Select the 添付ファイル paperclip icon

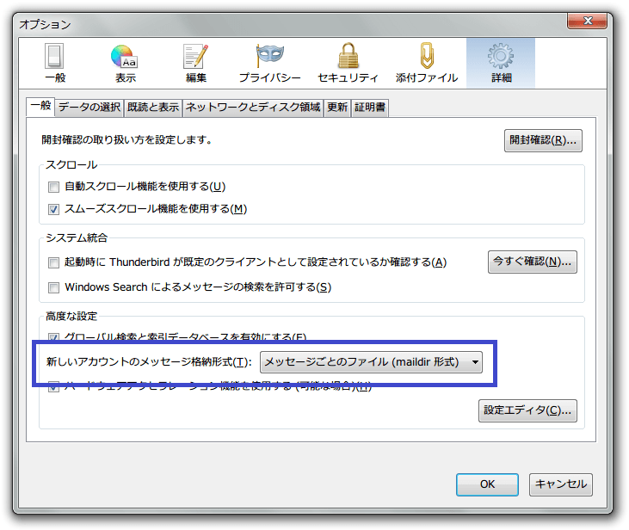click(x=426, y=64)
